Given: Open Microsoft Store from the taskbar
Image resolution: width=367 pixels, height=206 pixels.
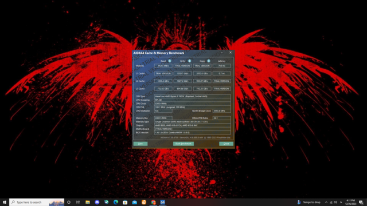Looking at the screenshot, I should point(125,202).
